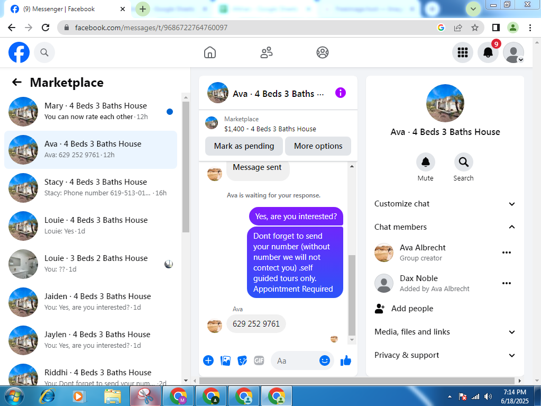Click the share page icon in the address bar

(458, 28)
